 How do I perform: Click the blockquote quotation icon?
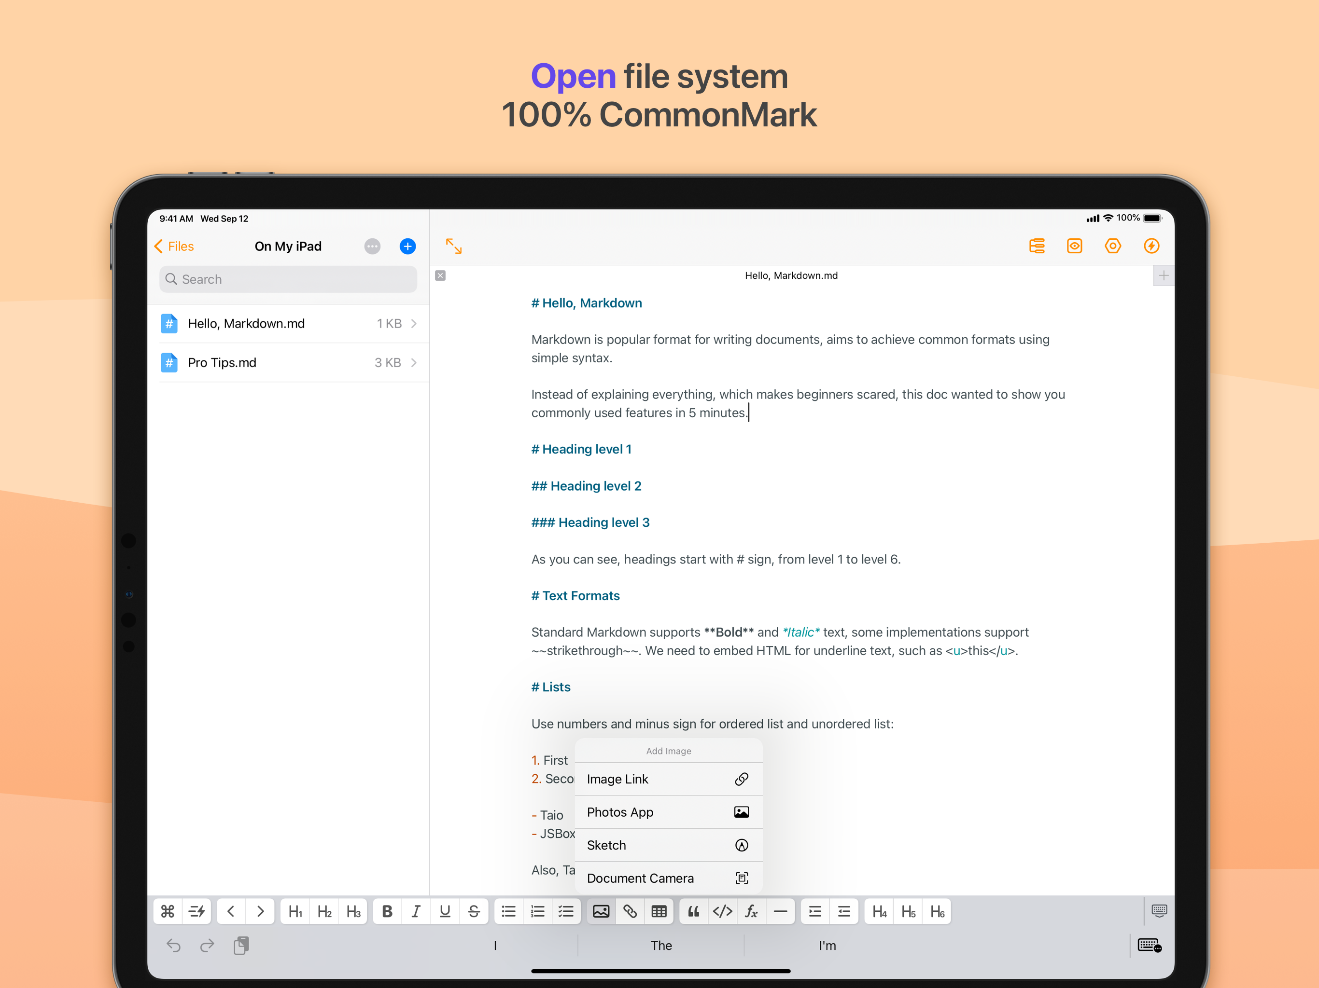click(x=693, y=911)
